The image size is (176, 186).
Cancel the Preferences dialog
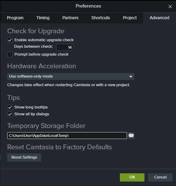[160, 177]
